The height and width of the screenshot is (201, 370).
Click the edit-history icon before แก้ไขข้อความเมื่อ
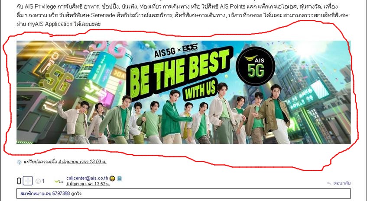pyautogui.click(x=19, y=162)
